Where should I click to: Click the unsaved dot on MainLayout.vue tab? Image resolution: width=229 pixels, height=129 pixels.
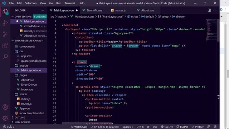pos(77,10)
